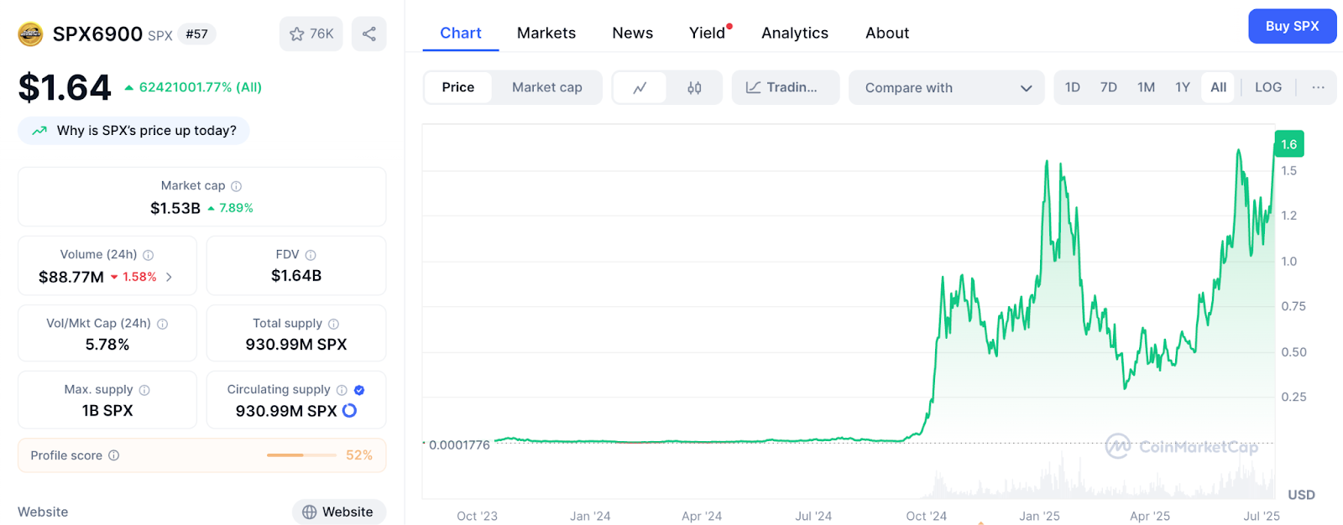Open Profile score info icon
This screenshot has height=525, width=1343.
[113, 455]
